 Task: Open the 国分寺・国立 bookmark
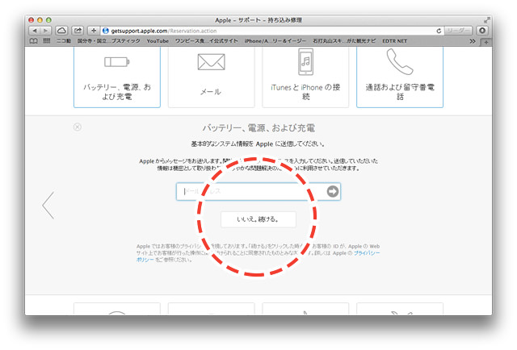pyautogui.click(x=108, y=41)
